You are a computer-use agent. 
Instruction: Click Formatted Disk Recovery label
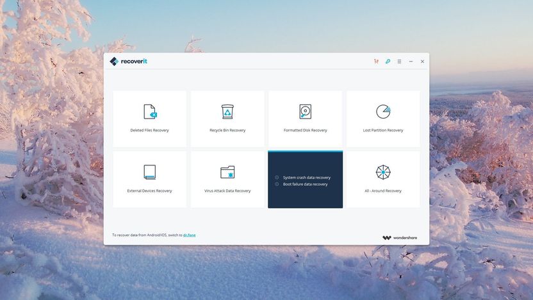coord(305,130)
